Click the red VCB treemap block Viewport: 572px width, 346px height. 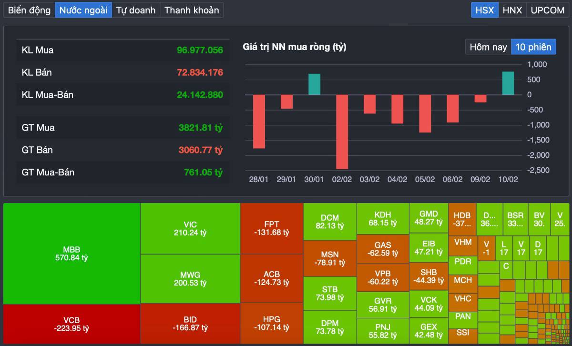[x=71, y=324]
